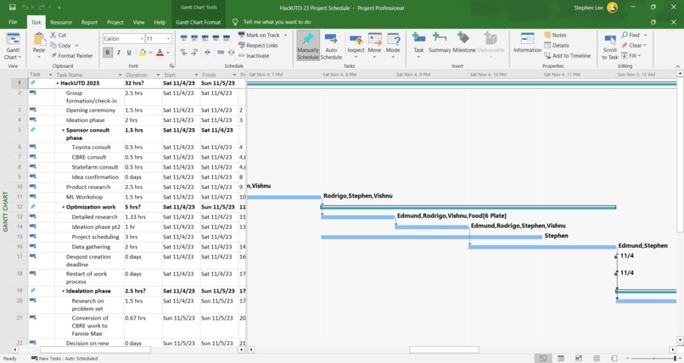Toggle Bold formatting
Screen dimensions: 684x363
[108, 53]
